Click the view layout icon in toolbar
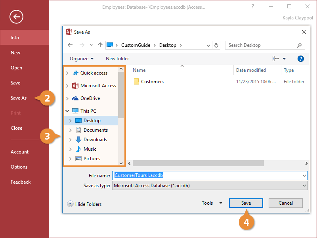Viewport: 317px width, 238px height. point(276,59)
